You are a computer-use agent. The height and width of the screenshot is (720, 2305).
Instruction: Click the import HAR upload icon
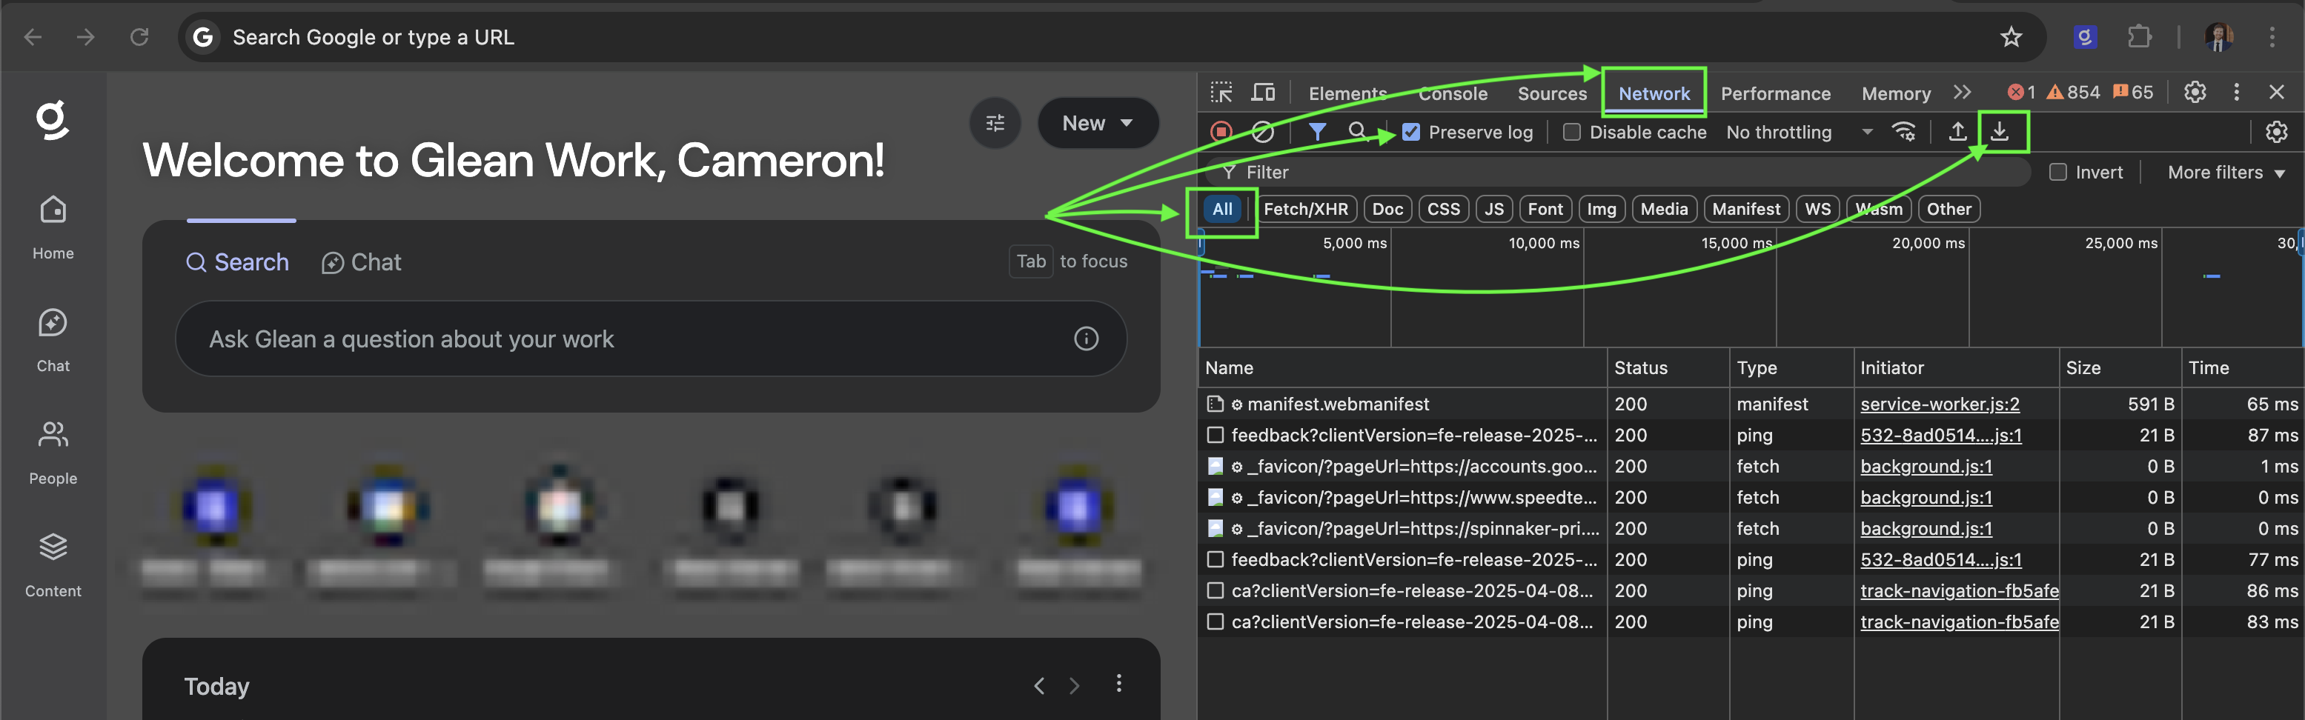tap(1957, 133)
